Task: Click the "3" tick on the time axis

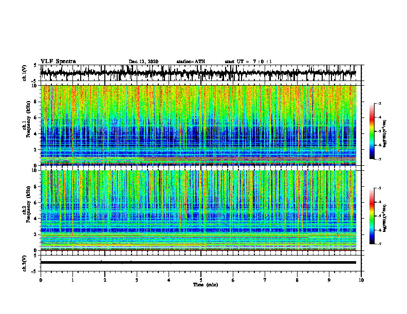Action: point(137,280)
